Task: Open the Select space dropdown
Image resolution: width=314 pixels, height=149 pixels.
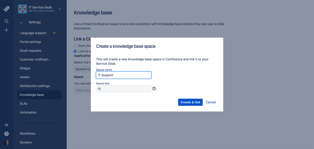Action: click(x=82, y=90)
